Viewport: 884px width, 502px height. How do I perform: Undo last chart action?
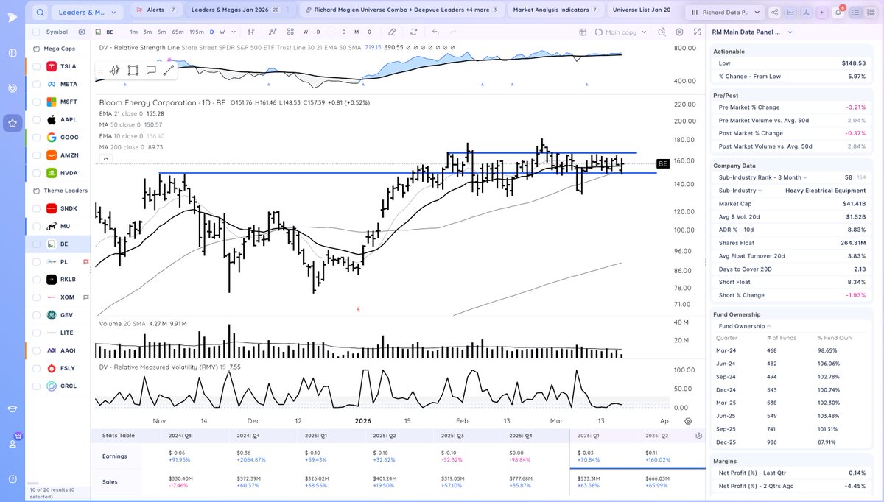(x=435, y=32)
